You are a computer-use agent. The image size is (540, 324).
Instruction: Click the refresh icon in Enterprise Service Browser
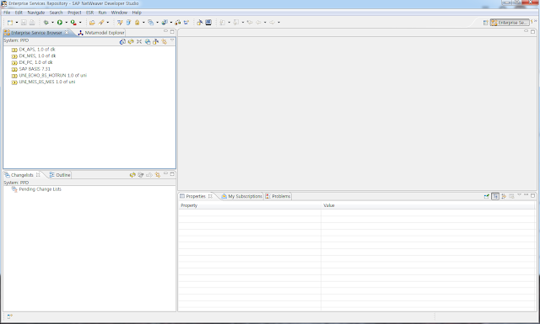pyautogui.click(x=131, y=41)
